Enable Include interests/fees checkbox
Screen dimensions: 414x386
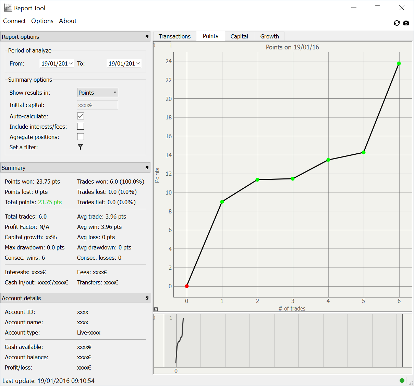pos(81,126)
